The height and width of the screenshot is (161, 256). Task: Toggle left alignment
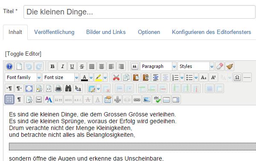tap(111, 66)
